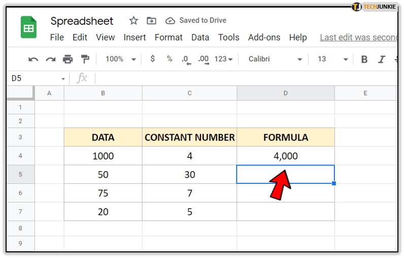The height and width of the screenshot is (258, 404).
Task: Open Google Sheets home logo
Action: 28,27
